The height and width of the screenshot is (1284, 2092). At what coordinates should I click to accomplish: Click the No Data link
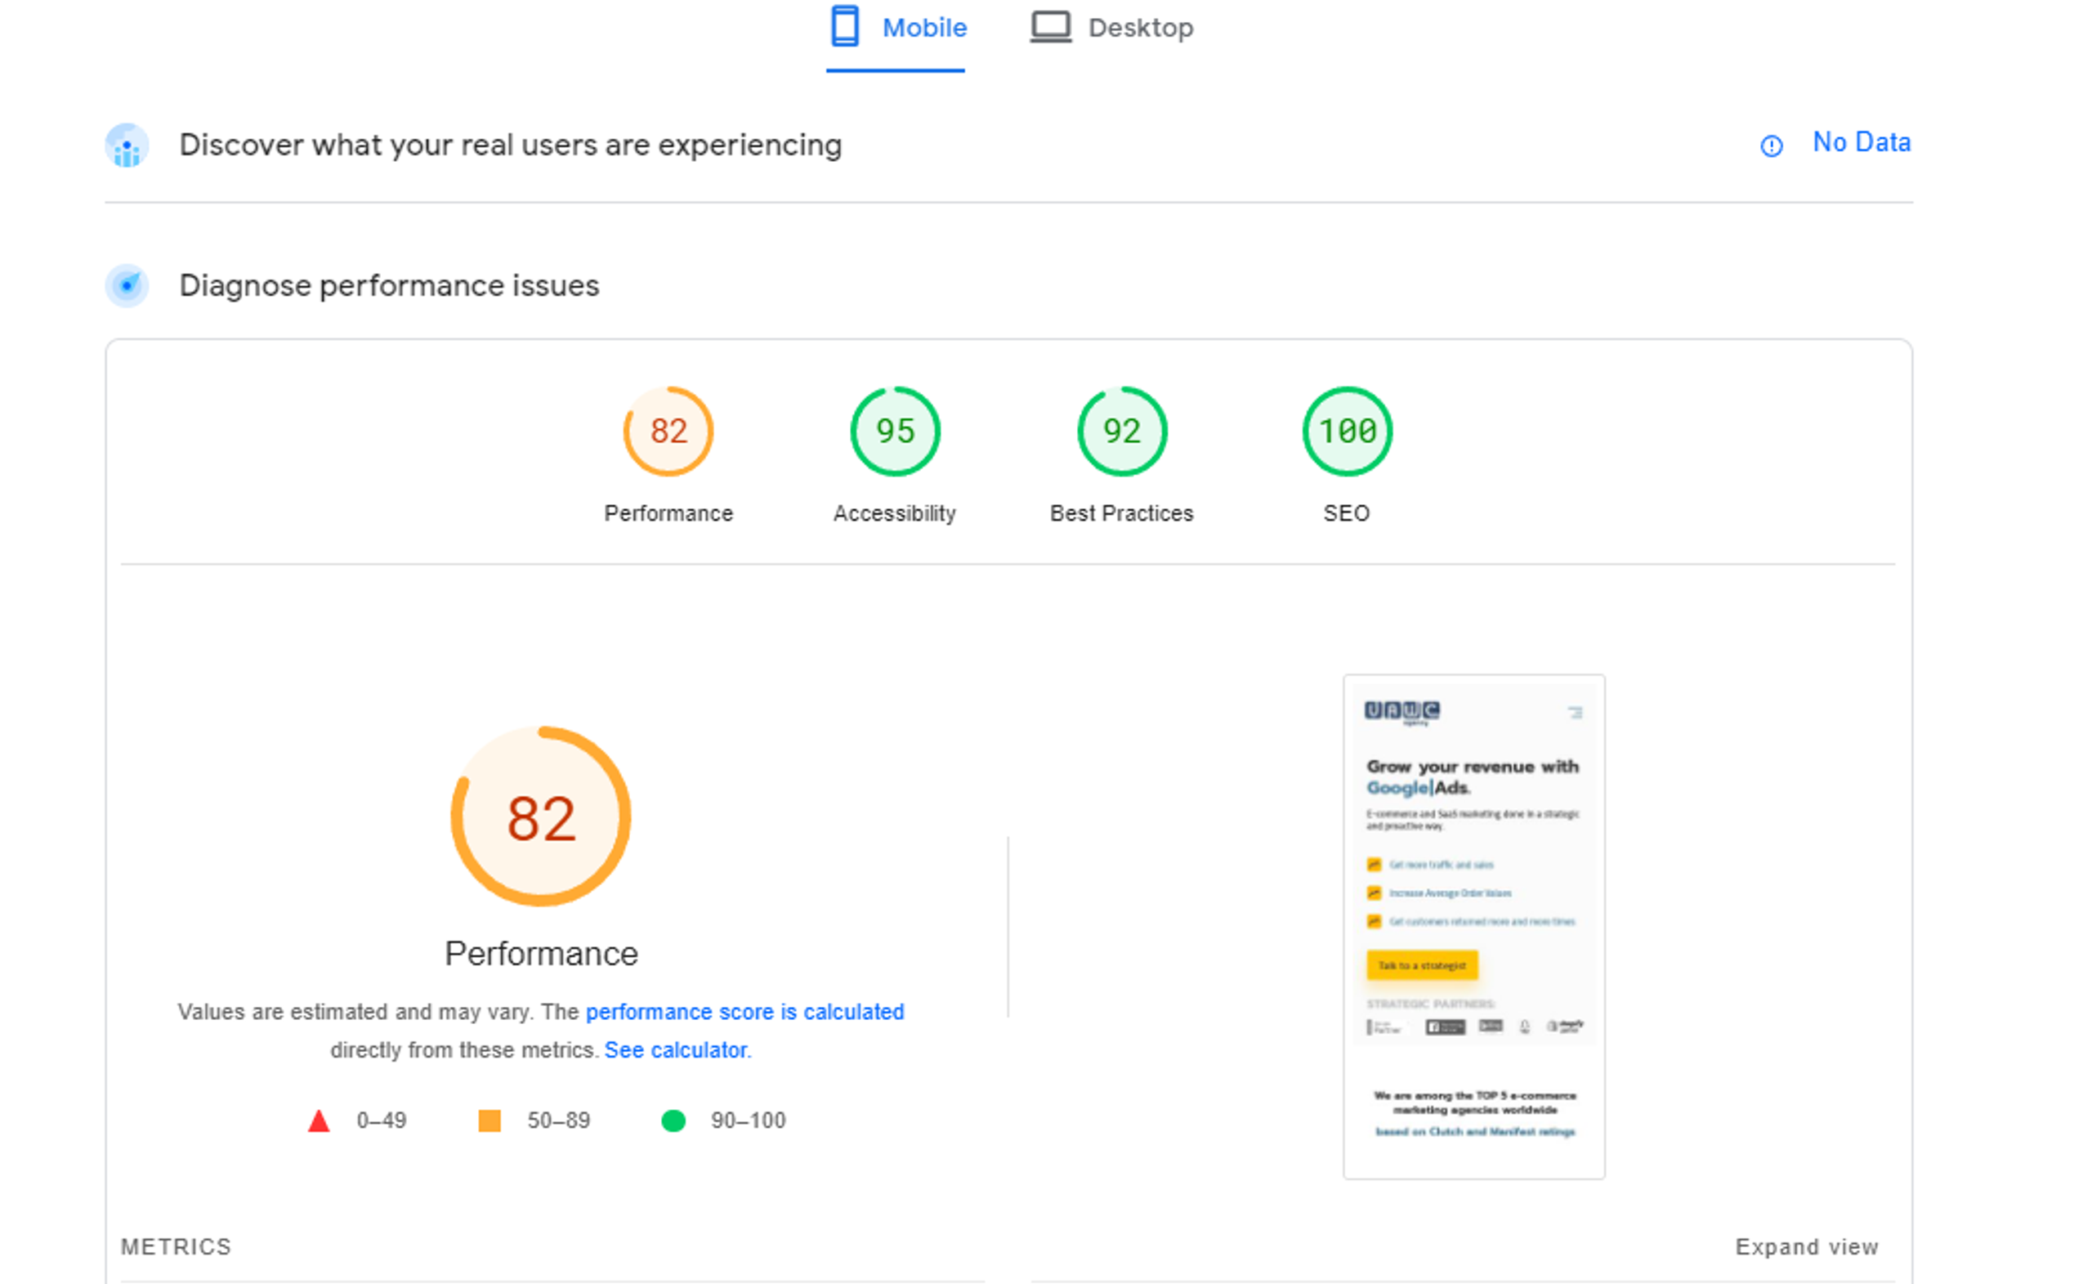pyautogui.click(x=1861, y=143)
